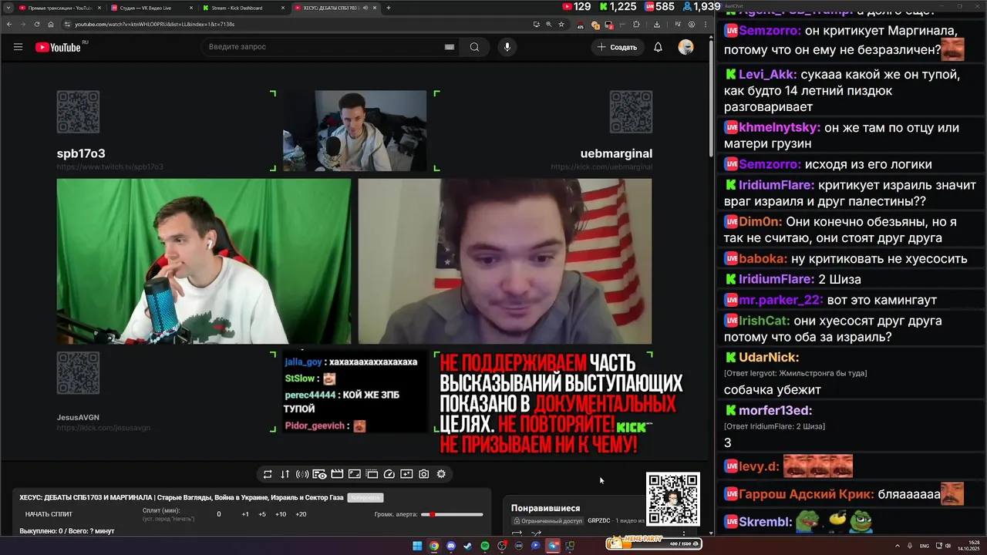The image size is (987, 555).
Task: Close the Stream - Kick Dashboard tab
Action: (x=283, y=8)
